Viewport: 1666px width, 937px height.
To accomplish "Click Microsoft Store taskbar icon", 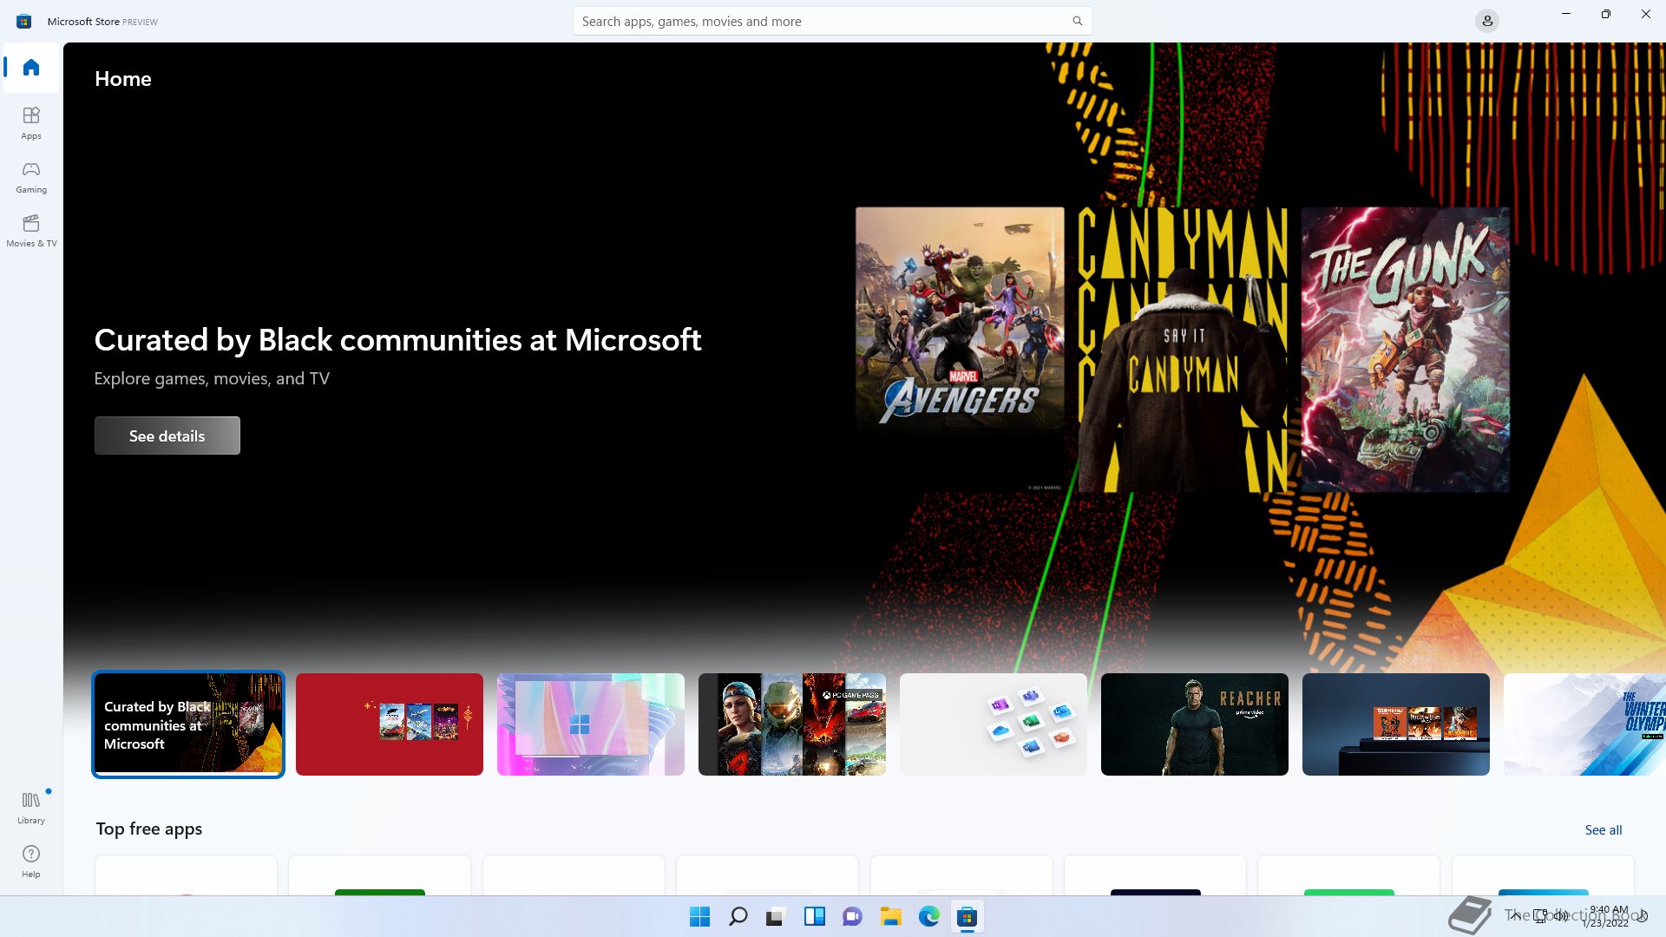I will pyautogui.click(x=967, y=917).
